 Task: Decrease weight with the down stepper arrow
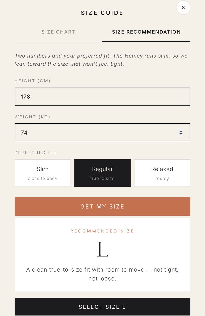click(x=181, y=134)
